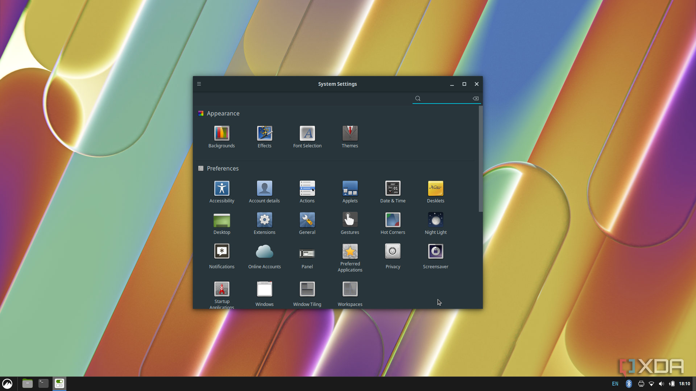Open the 18:10 clock calendar
The image size is (696, 391).
pyautogui.click(x=684, y=384)
